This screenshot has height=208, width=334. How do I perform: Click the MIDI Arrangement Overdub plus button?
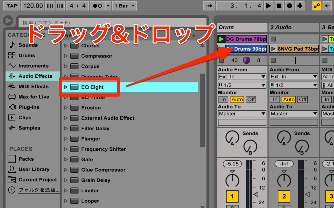coord(300,6)
